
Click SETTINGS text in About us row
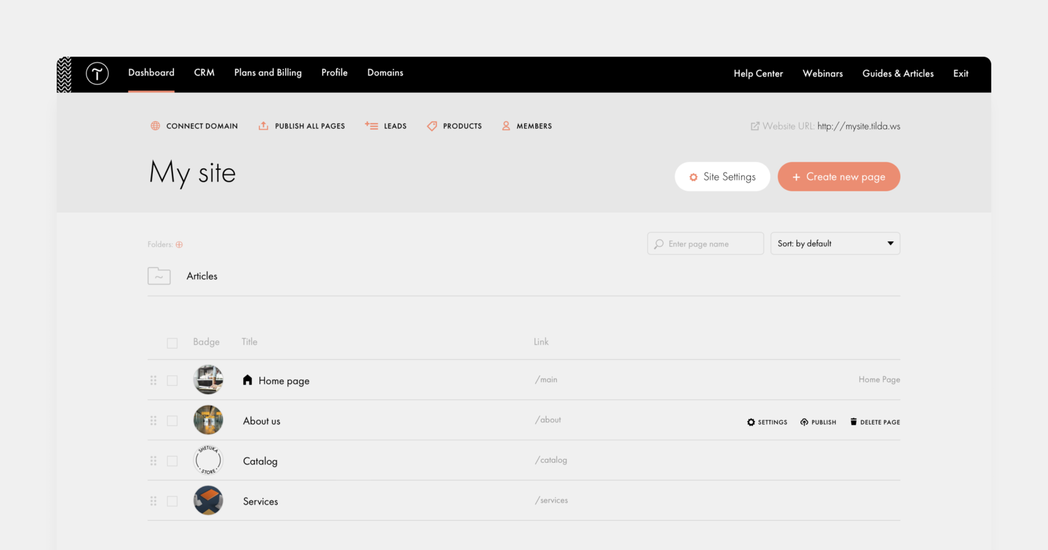tap(772, 422)
